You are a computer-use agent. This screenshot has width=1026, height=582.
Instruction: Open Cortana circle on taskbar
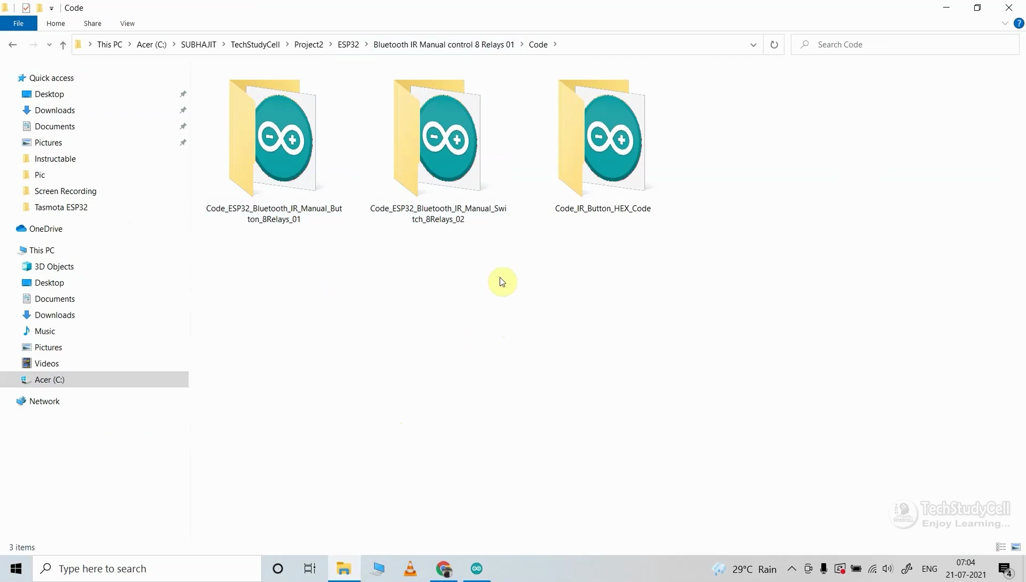pyautogui.click(x=278, y=569)
